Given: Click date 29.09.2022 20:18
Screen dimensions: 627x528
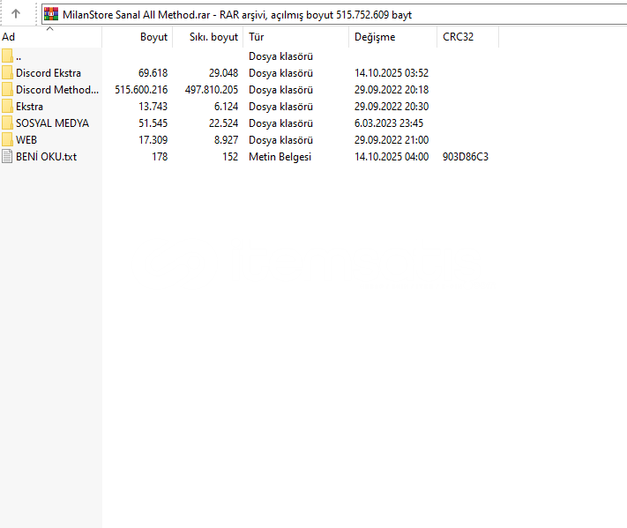Looking at the screenshot, I should coord(392,90).
